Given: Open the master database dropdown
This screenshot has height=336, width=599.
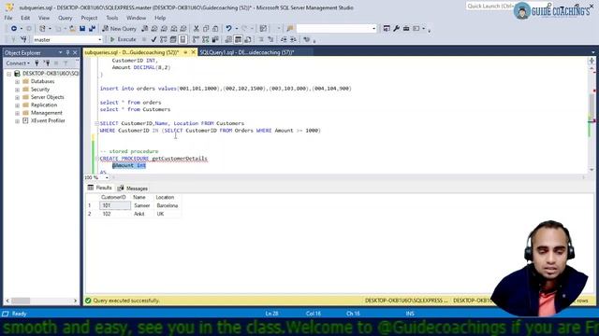Looking at the screenshot, I should click(100, 39).
